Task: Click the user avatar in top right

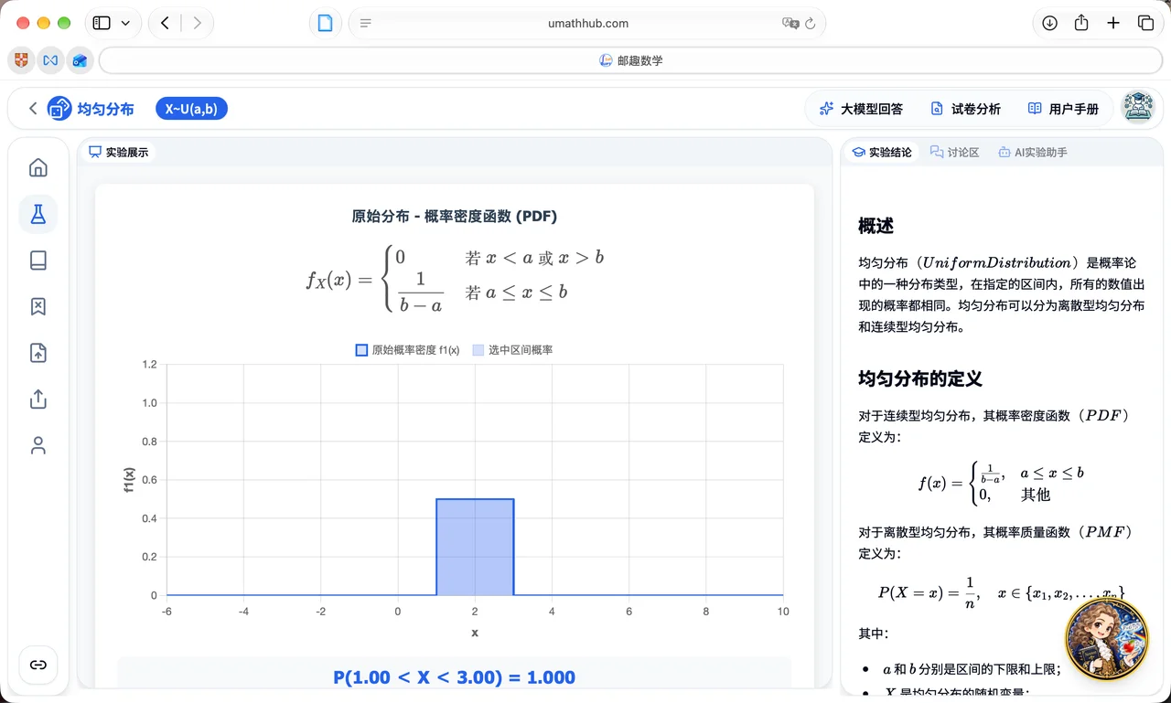Action: tap(1138, 108)
